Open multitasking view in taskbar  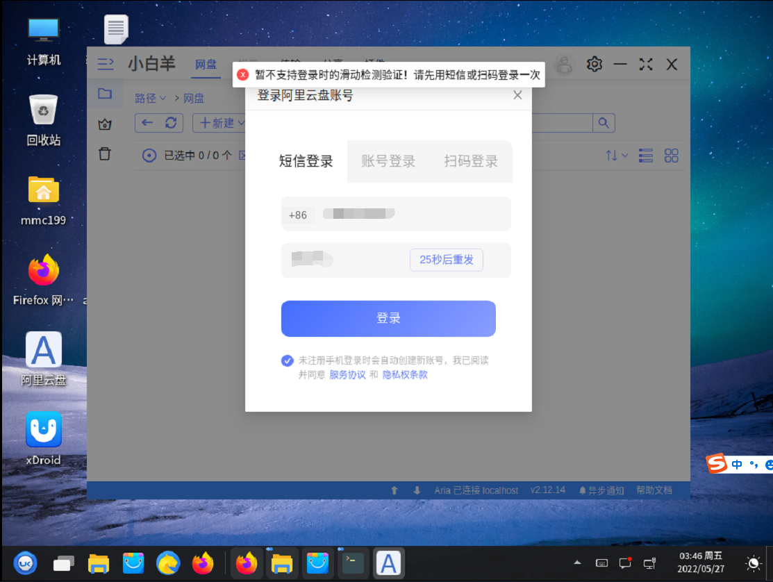(64, 563)
